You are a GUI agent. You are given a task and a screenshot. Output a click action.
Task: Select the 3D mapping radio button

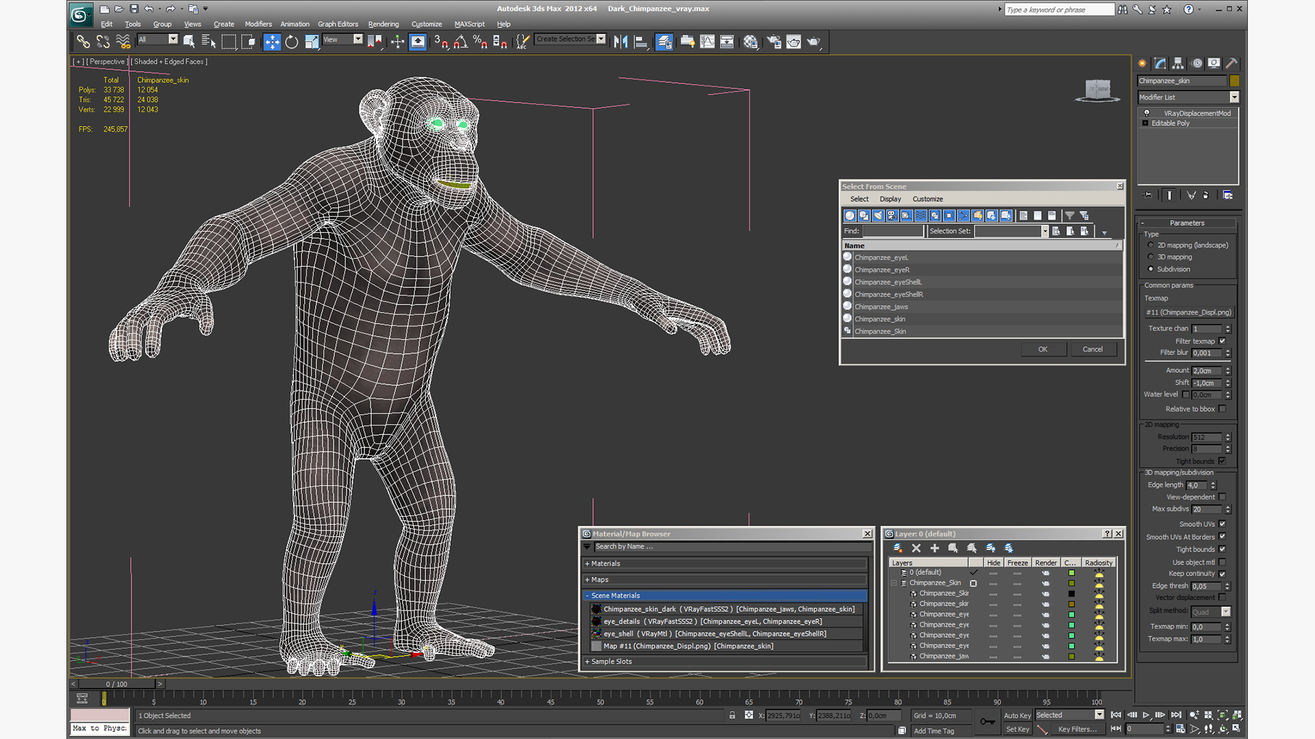pyautogui.click(x=1151, y=257)
